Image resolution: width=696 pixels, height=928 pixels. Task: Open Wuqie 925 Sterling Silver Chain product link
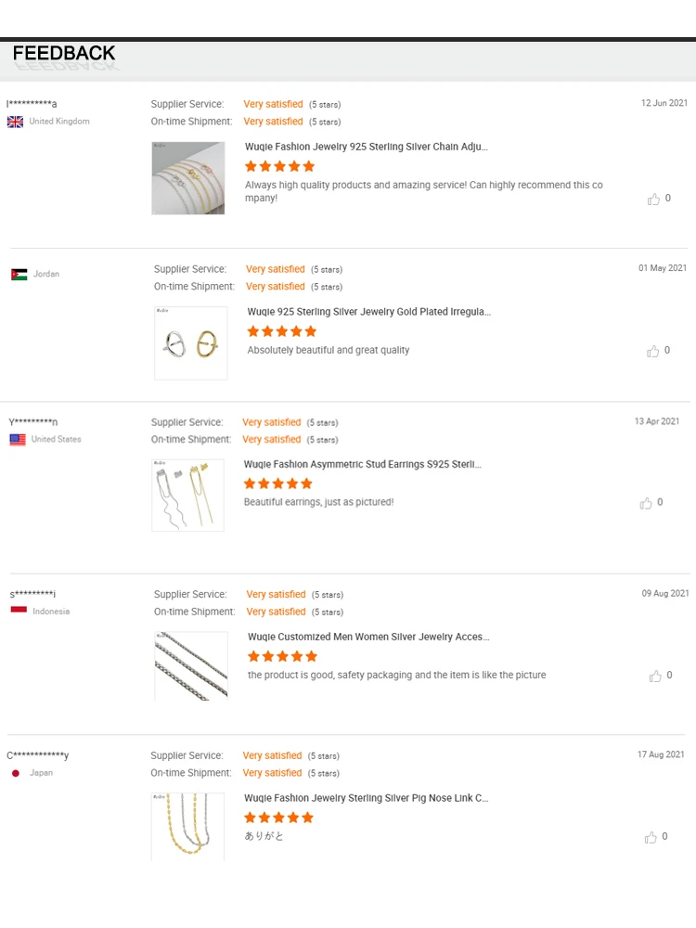coord(366,147)
